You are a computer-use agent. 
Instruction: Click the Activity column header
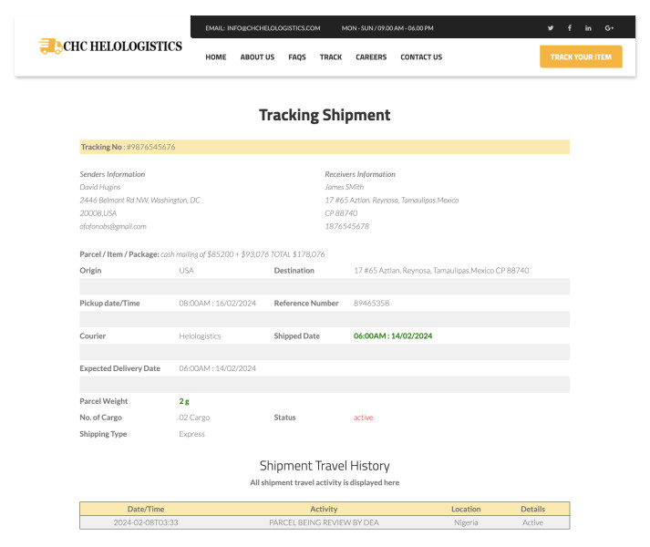tap(324, 509)
